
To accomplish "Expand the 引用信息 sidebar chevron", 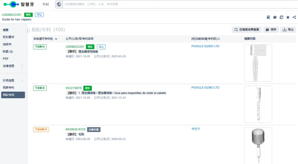I will [x=22, y=80].
